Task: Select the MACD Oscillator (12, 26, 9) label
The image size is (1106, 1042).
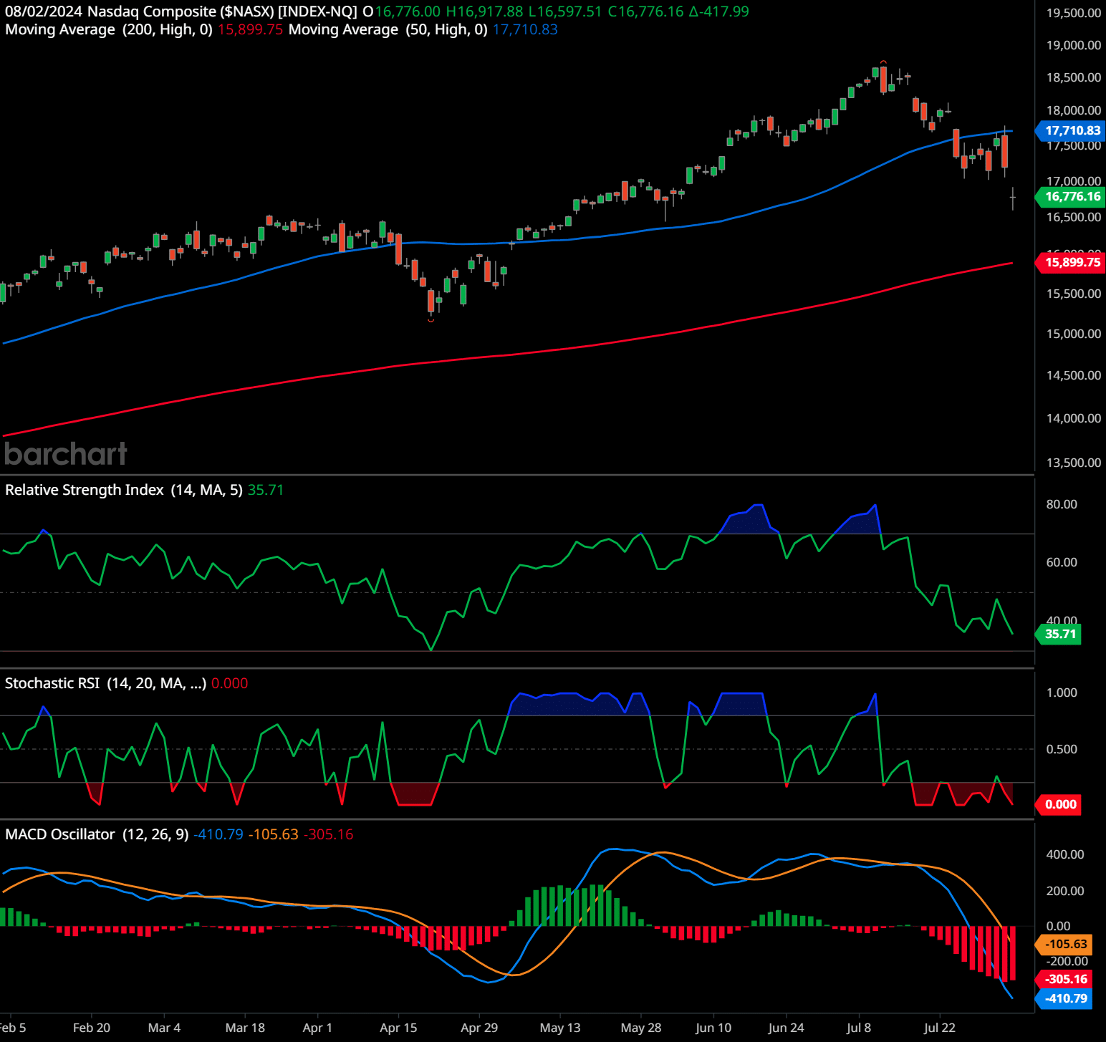Action: (x=97, y=834)
